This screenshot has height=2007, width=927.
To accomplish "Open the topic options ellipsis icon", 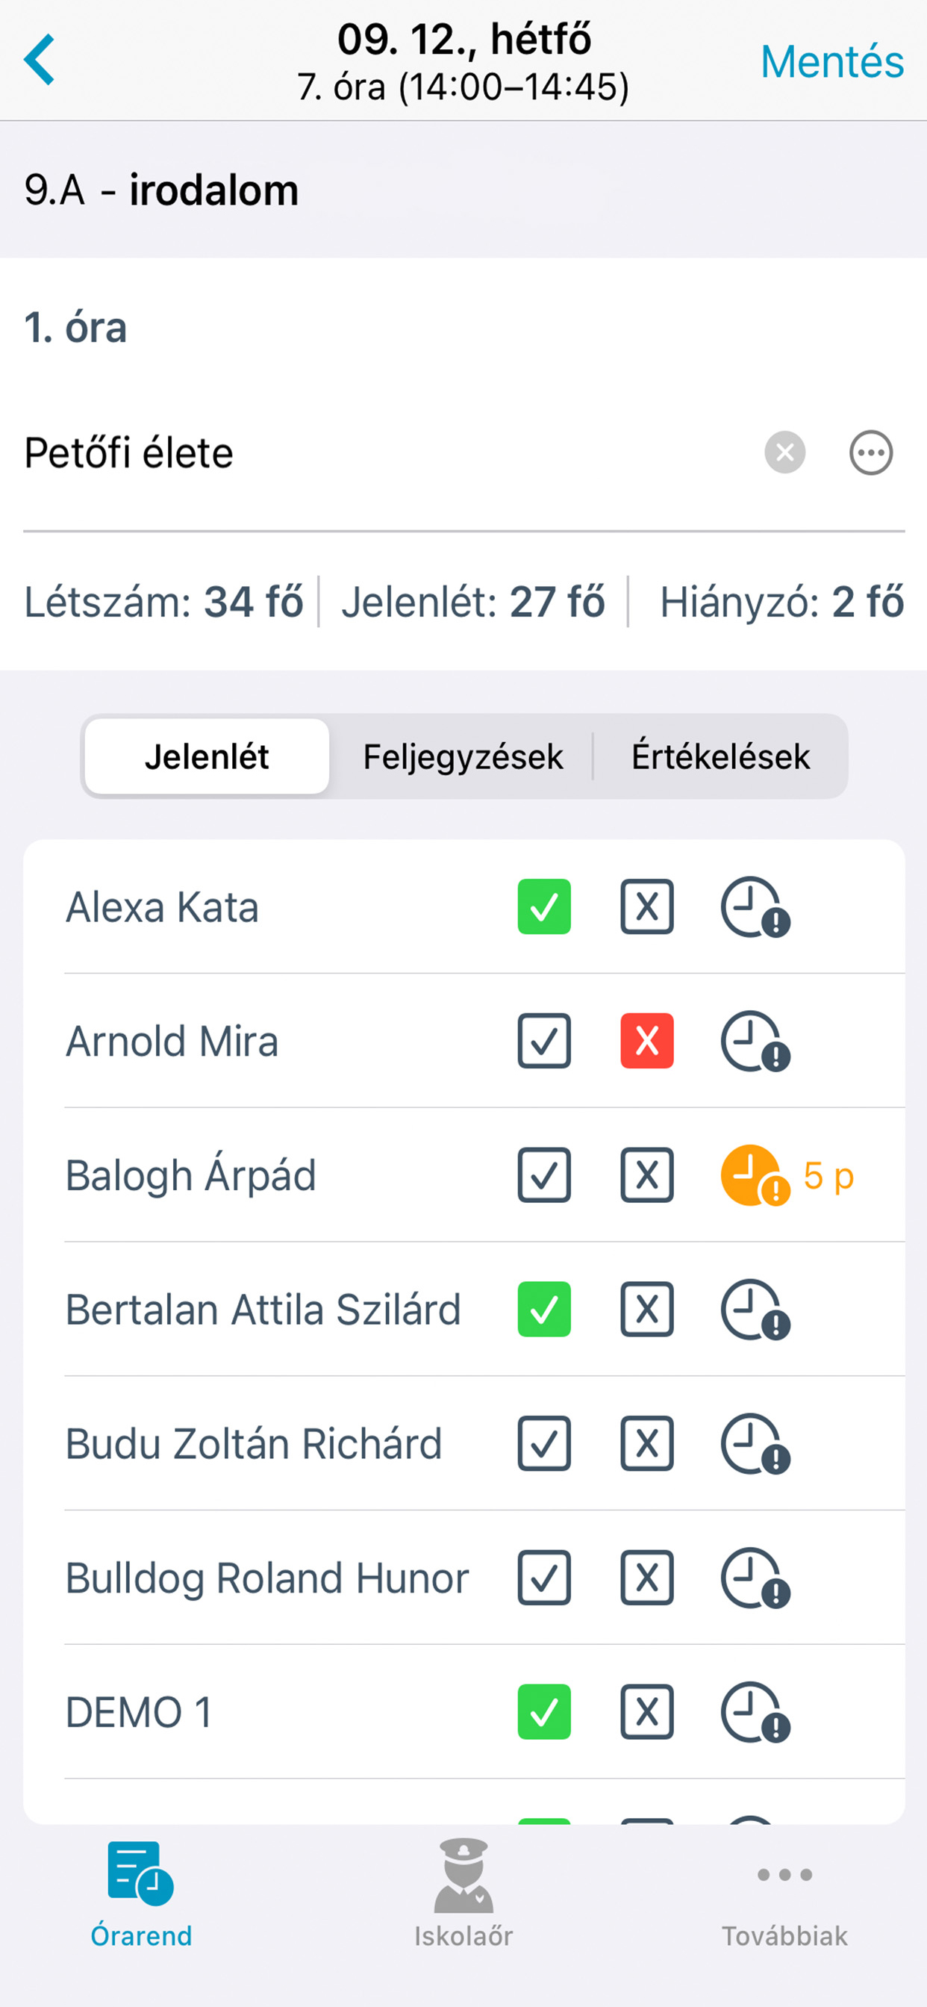I will tap(870, 452).
